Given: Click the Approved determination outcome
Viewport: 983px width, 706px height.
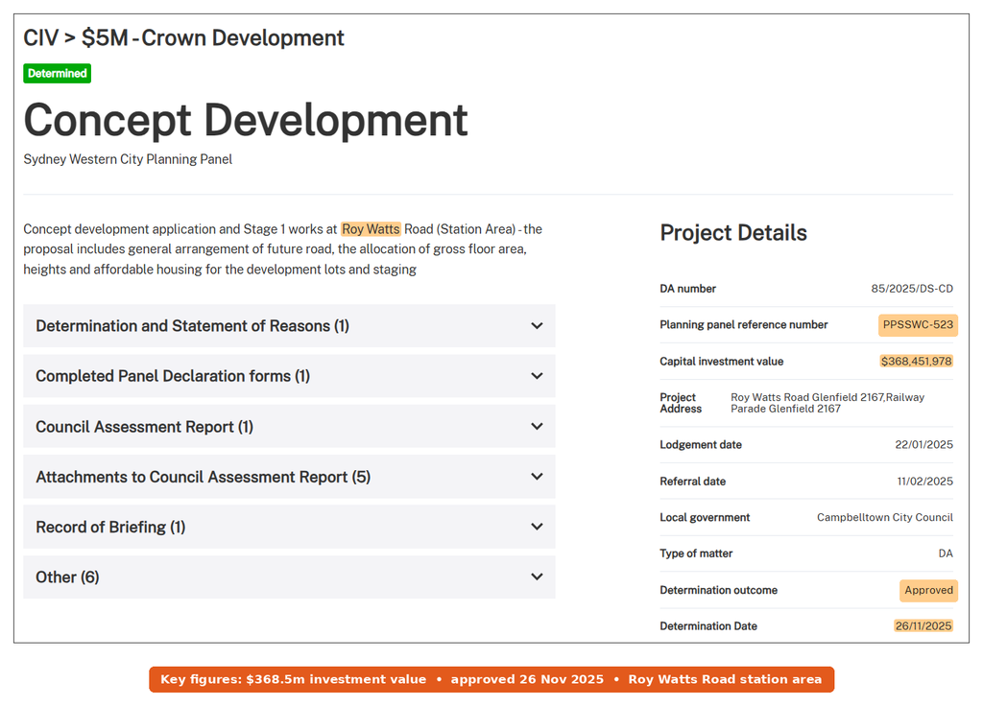Looking at the screenshot, I should tap(928, 590).
